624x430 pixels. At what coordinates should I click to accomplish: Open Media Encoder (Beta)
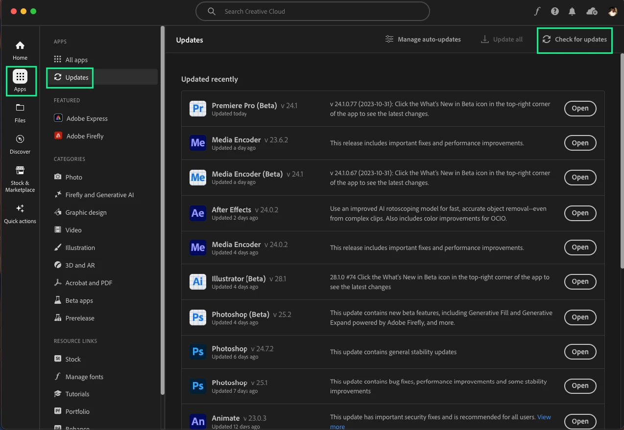(x=580, y=177)
